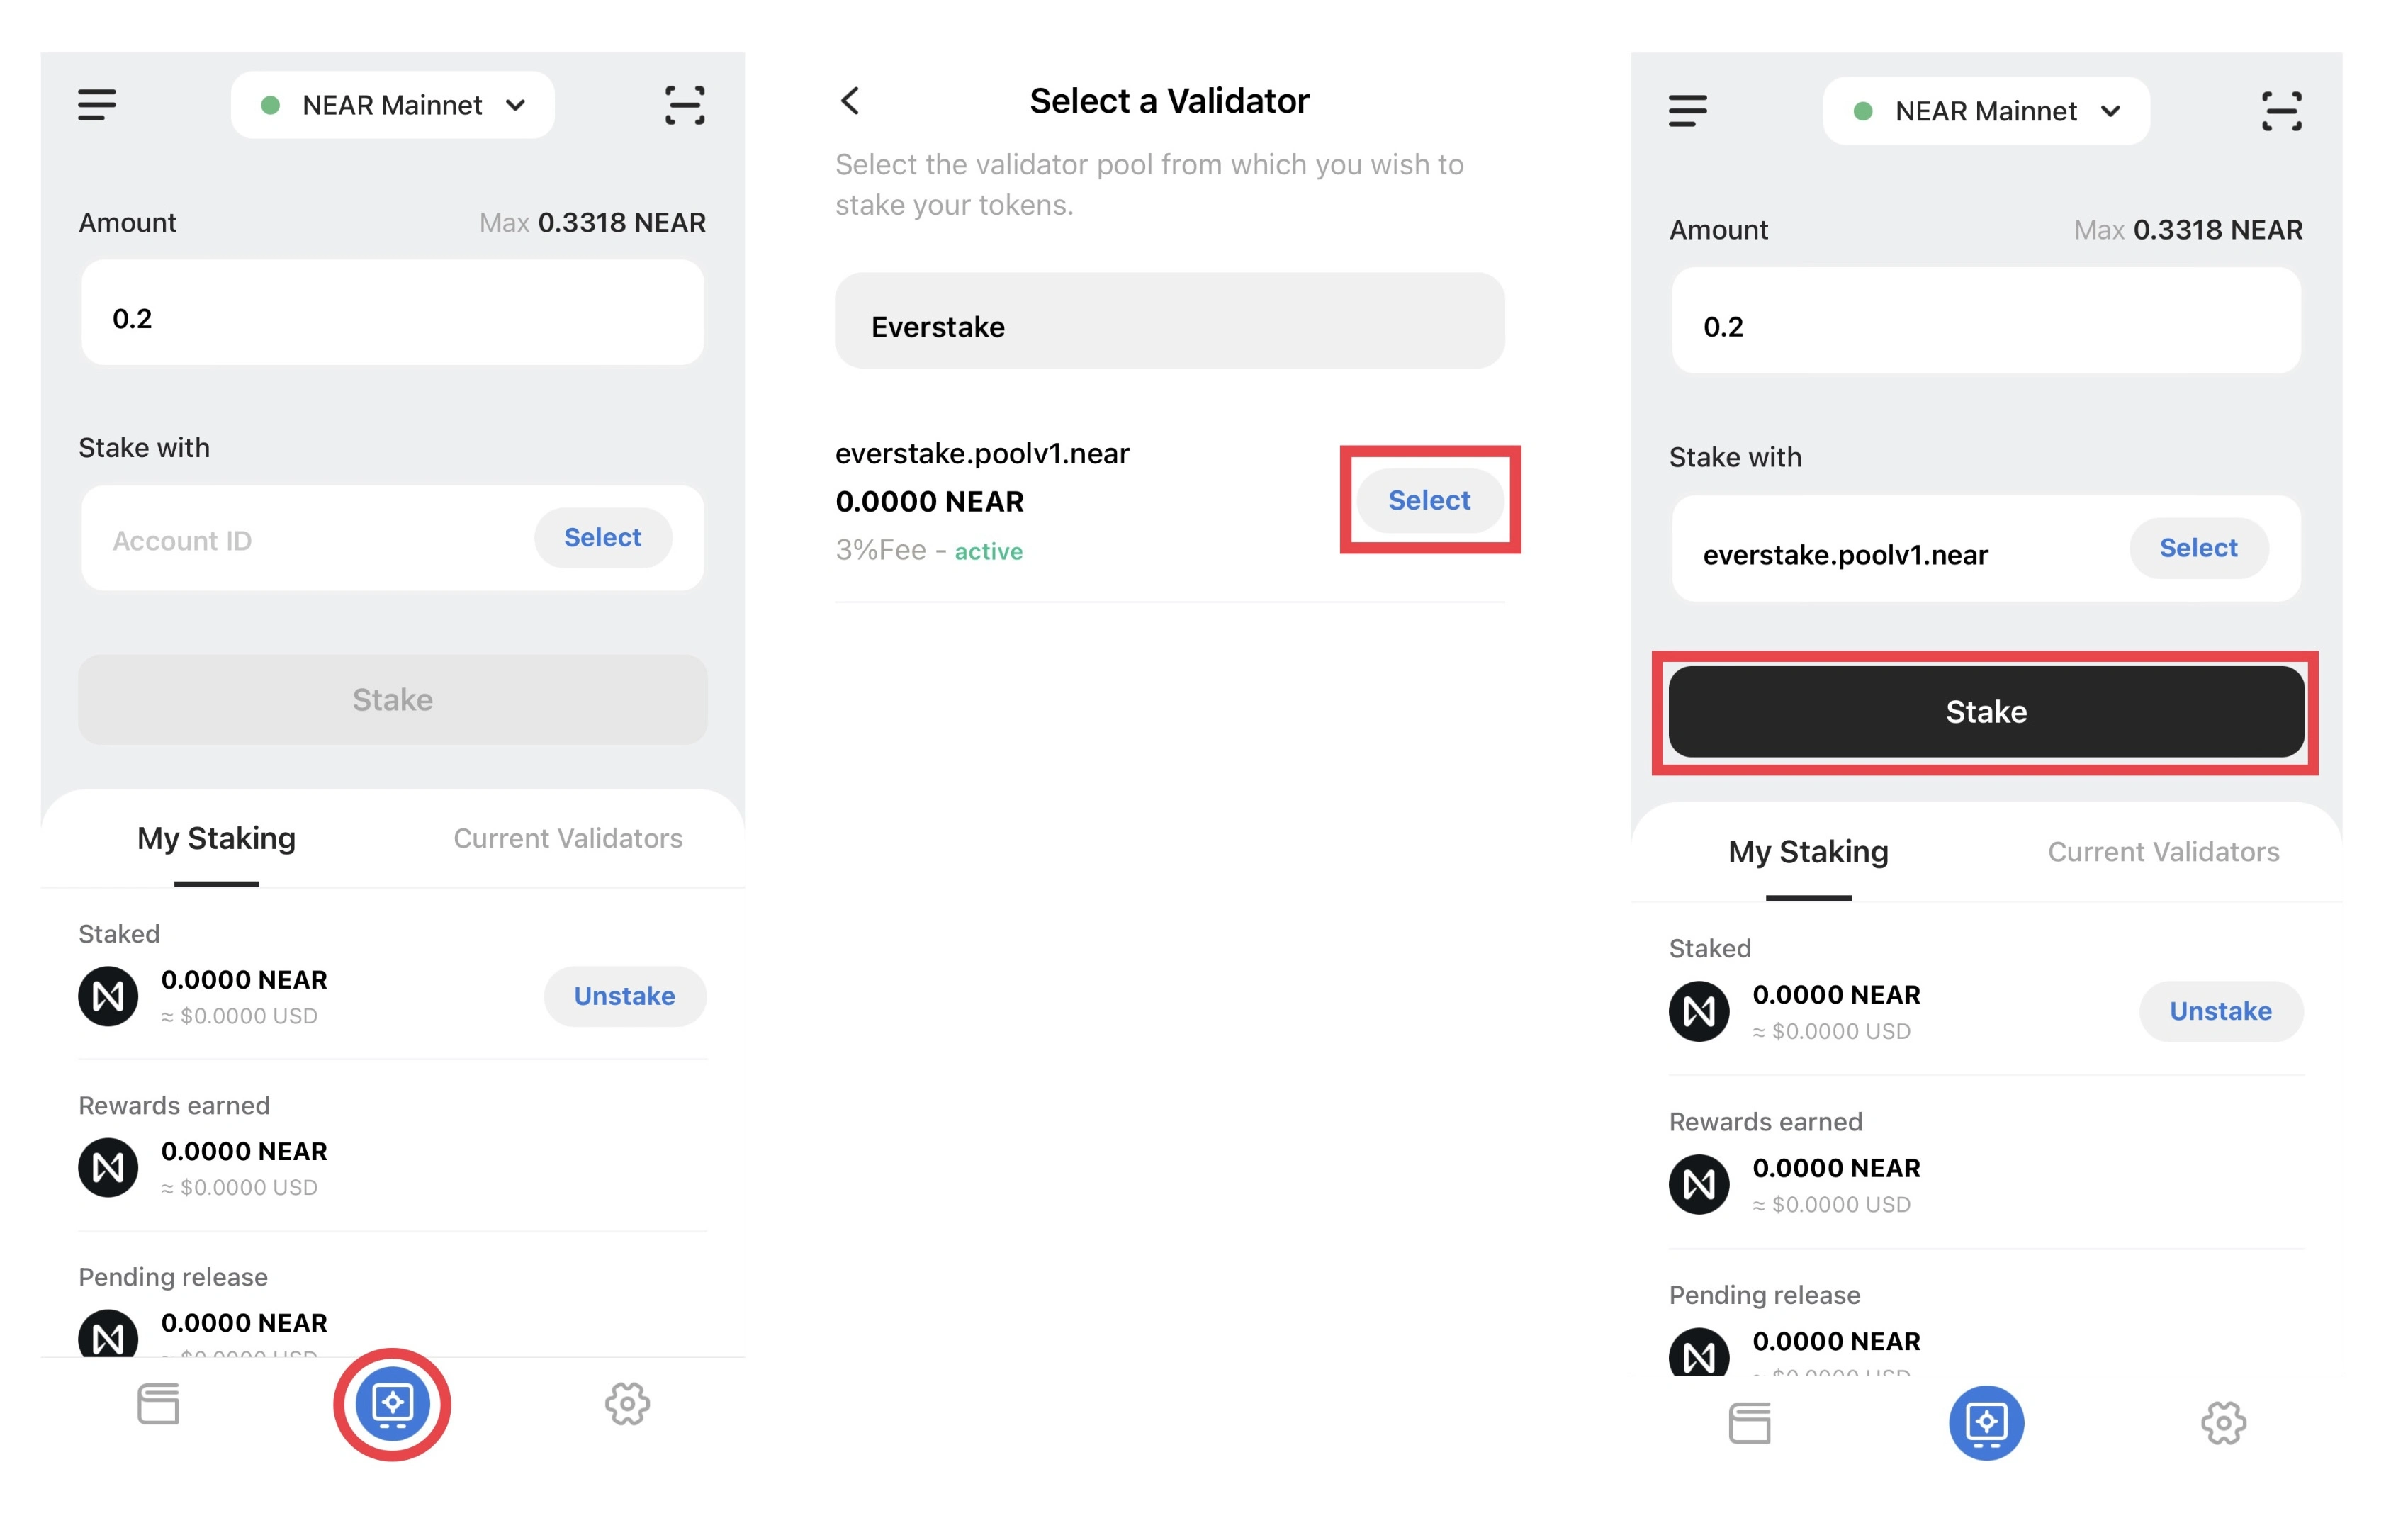Tap the hamburger menu on the left screen
Screen dimensions: 2391x1540
(96, 105)
